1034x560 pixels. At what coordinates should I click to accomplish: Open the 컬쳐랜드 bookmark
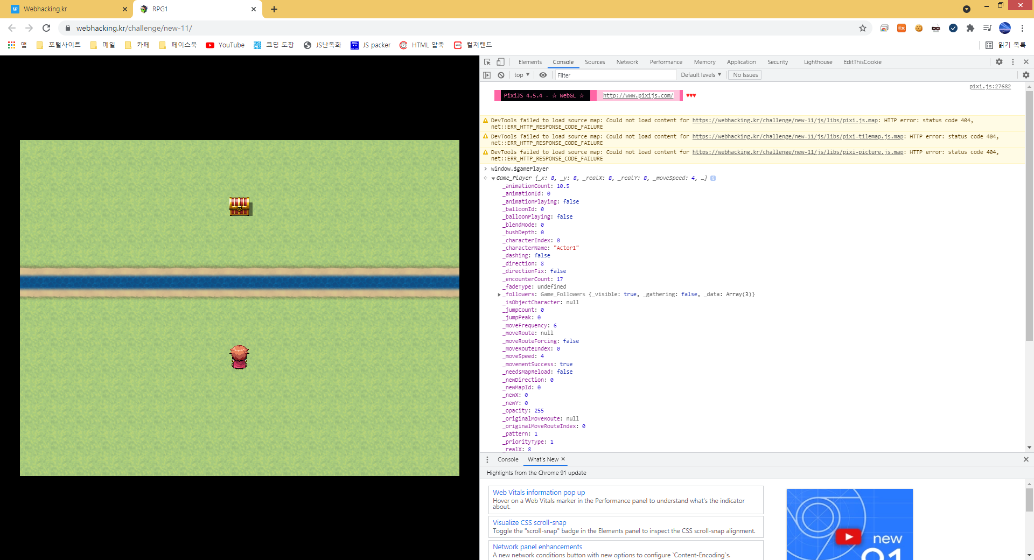[x=473, y=45]
